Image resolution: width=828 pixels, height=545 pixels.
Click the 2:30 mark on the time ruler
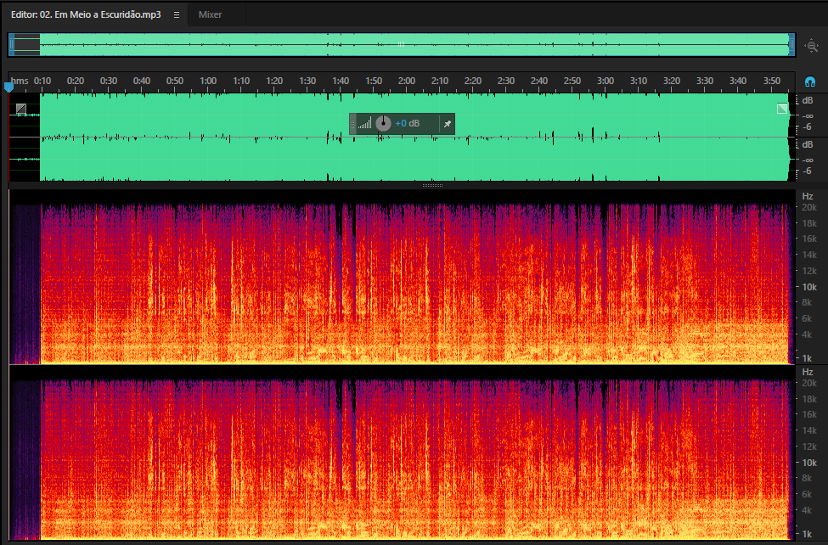point(506,81)
